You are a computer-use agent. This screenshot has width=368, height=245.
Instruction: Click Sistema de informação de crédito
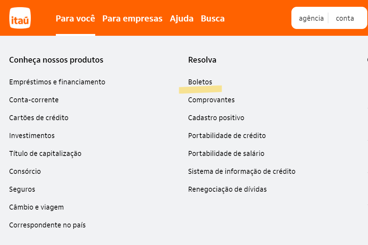[x=242, y=171]
